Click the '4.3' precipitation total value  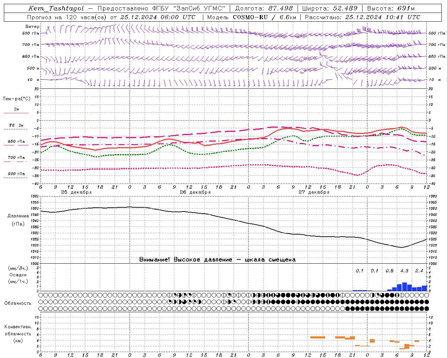[404, 271]
